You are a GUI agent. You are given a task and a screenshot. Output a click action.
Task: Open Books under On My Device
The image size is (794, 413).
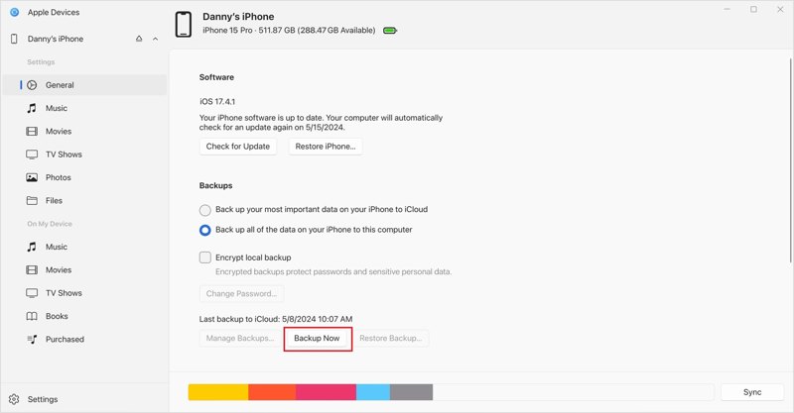click(x=57, y=316)
